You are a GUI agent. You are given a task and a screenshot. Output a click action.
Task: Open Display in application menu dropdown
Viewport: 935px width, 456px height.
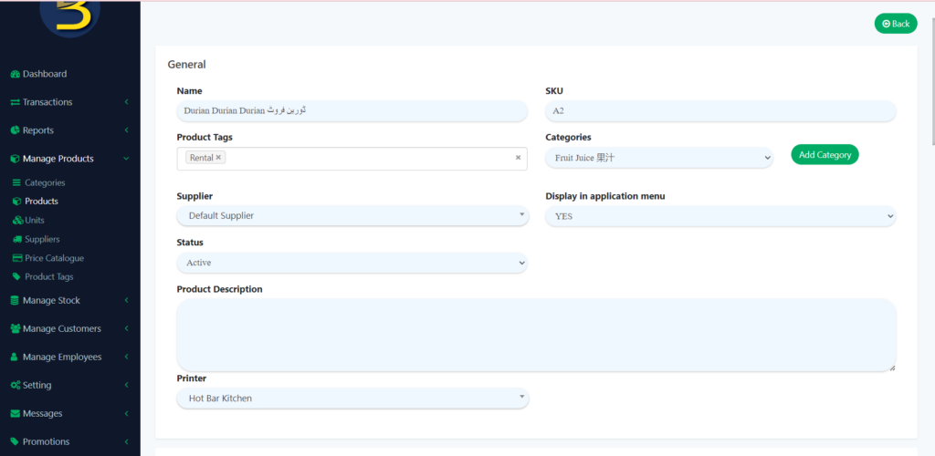(720, 216)
